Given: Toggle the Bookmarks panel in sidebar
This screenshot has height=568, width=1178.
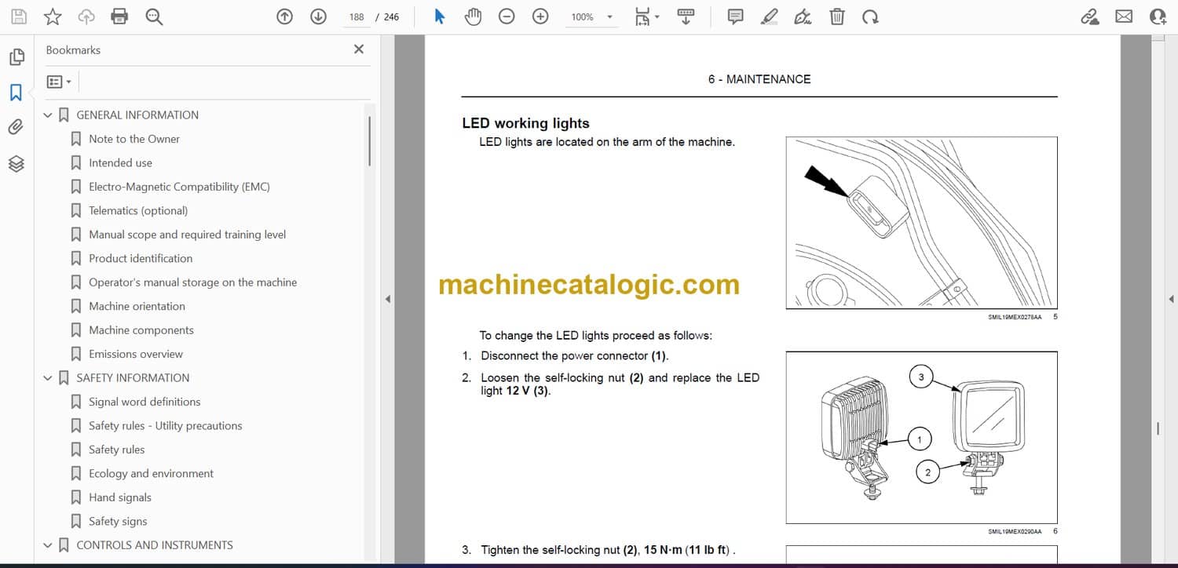Looking at the screenshot, I should point(16,93).
